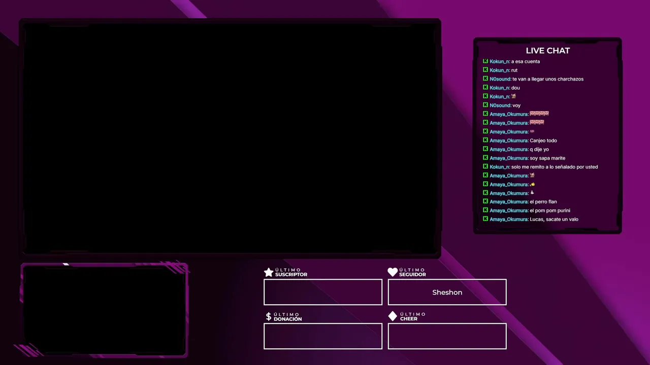Click the Último Seguidor label
This screenshot has height=365, width=650.
[412, 272]
